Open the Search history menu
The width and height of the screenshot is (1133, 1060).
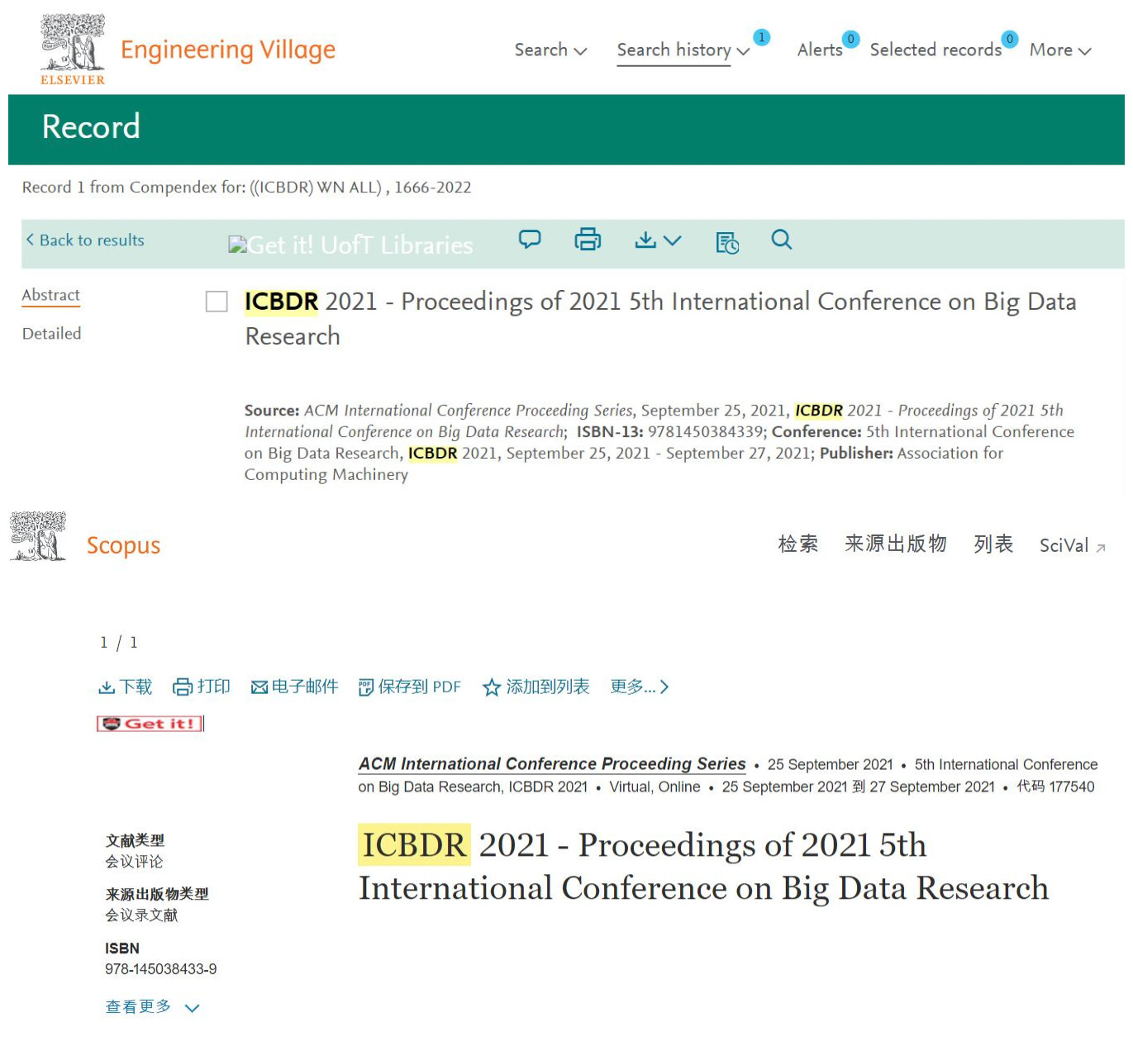pos(683,50)
